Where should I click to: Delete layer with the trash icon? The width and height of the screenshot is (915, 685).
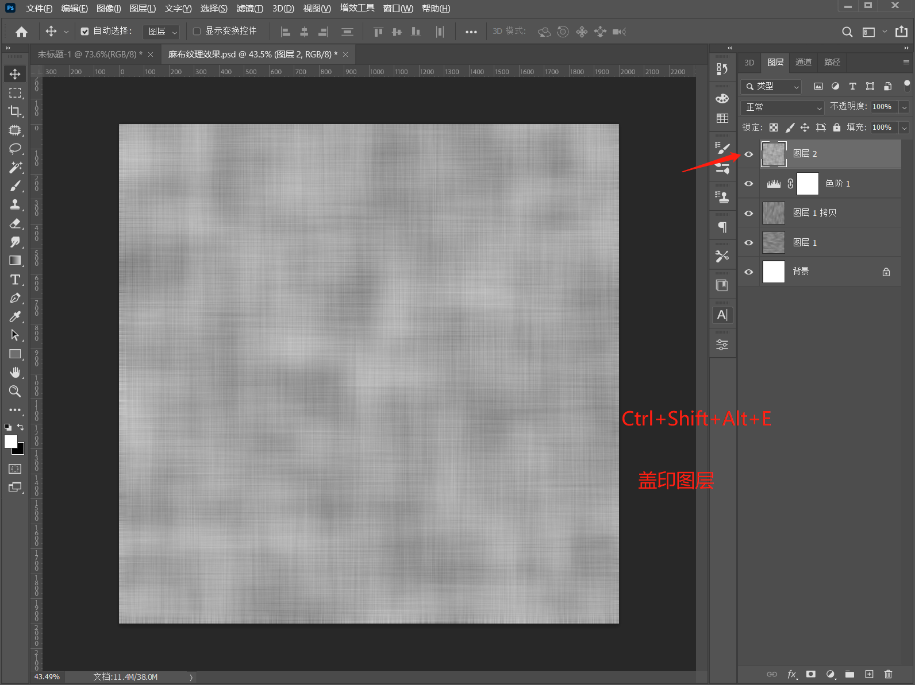(x=888, y=674)
